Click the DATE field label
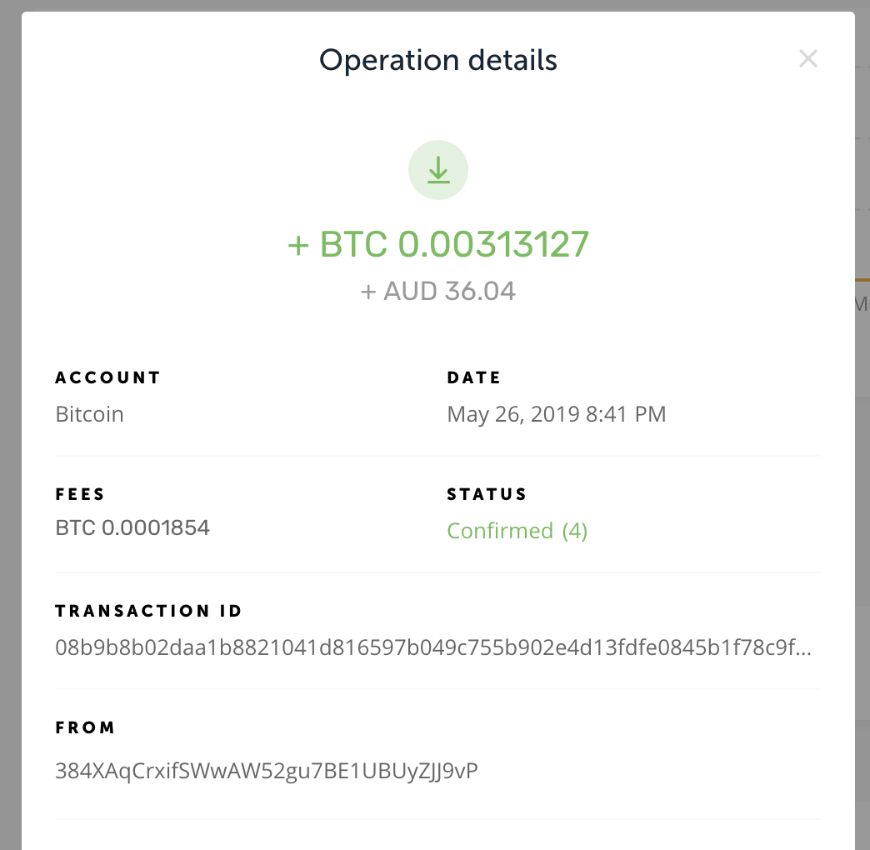This screenshot has height=850, width=870. (474, 377)
